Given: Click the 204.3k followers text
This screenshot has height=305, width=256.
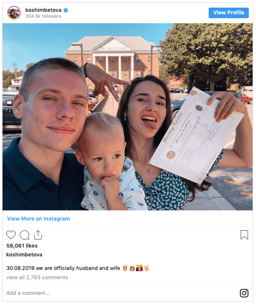Looking at the screenshot, I should (x=43, y=16).
